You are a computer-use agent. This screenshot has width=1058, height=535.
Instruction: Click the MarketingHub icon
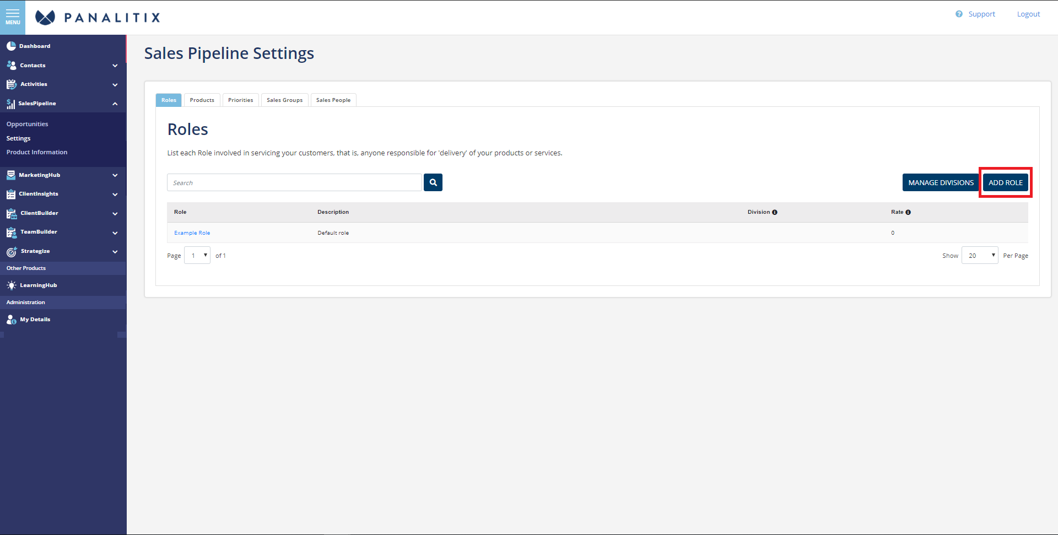pyautogui.click(x=11, y=175)
